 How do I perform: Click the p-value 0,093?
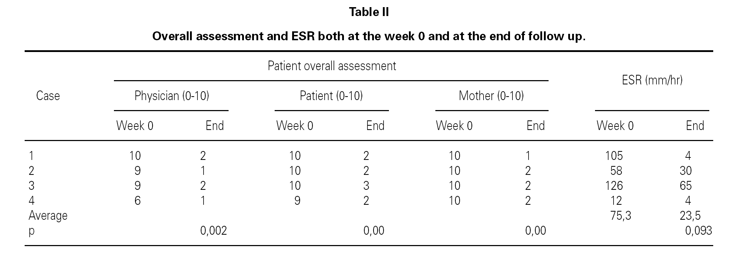pos(698,231)
